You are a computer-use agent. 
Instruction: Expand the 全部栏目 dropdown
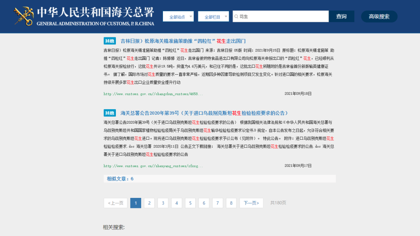[x=213, y=17]
